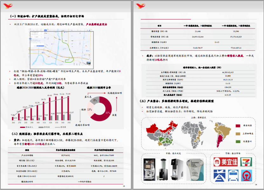Click the 上游：原料直采 label
Image resolution: width=264 pixels, height=190 pixels.
199,118
